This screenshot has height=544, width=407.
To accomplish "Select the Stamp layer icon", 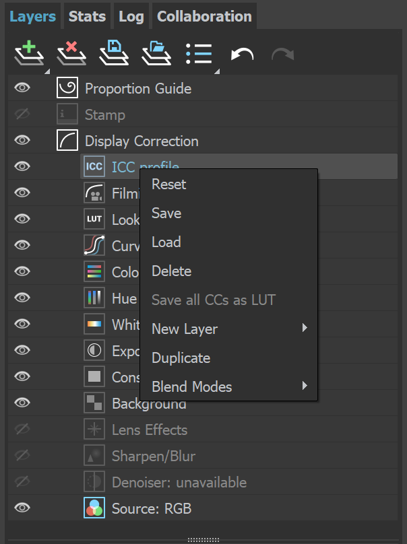I will 67,114.
